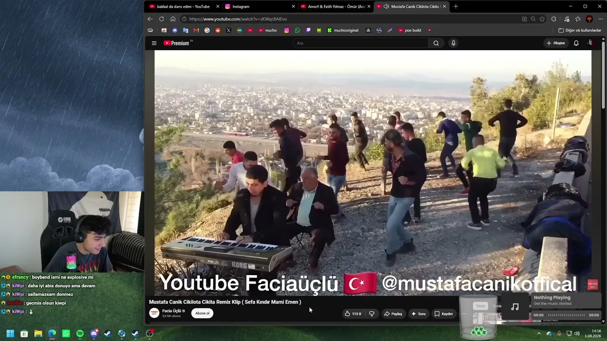Open WhatsApp from the taskbar
This screenshot has height=341, width=607.
click(x=66, y=333)
